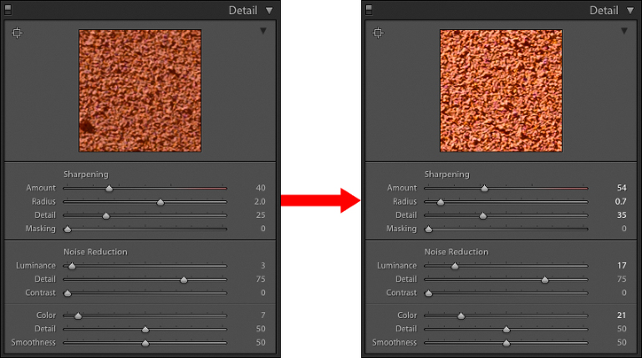The width and height of the screenshot is (642, 358).
Task: Click left Luminance Detail slider at 75
Action: [x=184, y=280]
